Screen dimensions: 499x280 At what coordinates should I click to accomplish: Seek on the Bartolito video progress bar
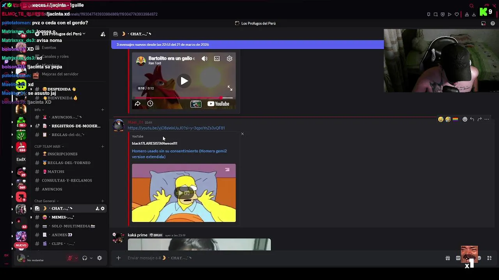tap(184, 98)
